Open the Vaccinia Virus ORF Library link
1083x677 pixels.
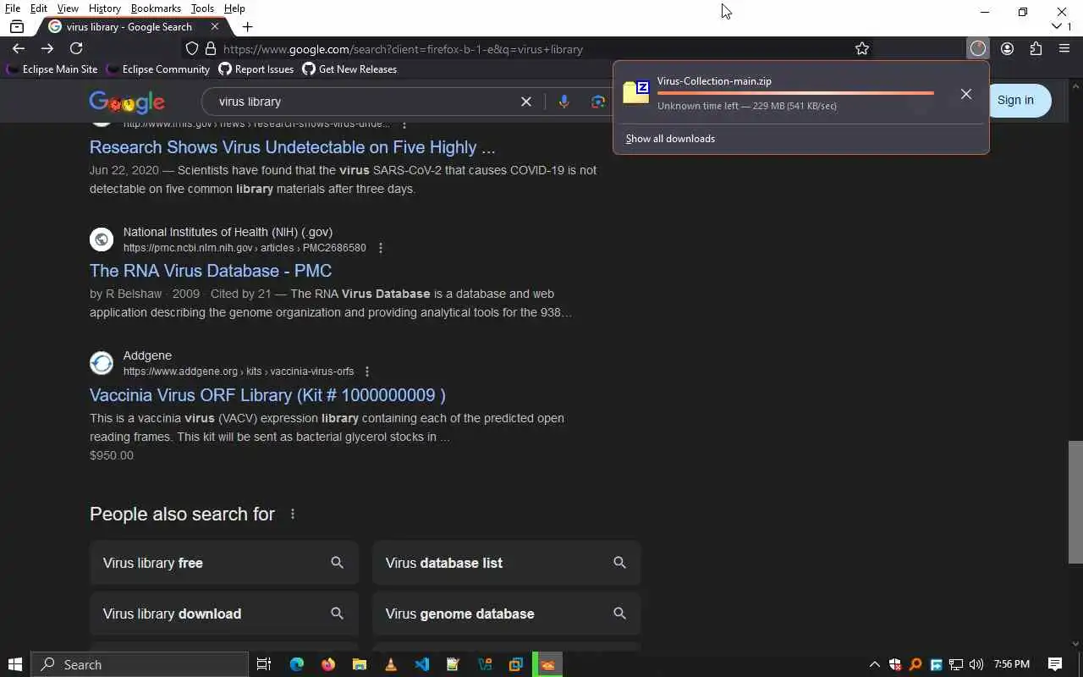(267, 395)
